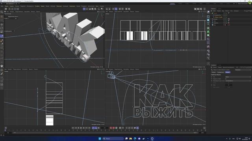Select the top orange-highlighted object in tree

click(x=215, y=13)
